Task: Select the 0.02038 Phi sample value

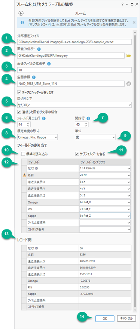Action: click(105, 287)
